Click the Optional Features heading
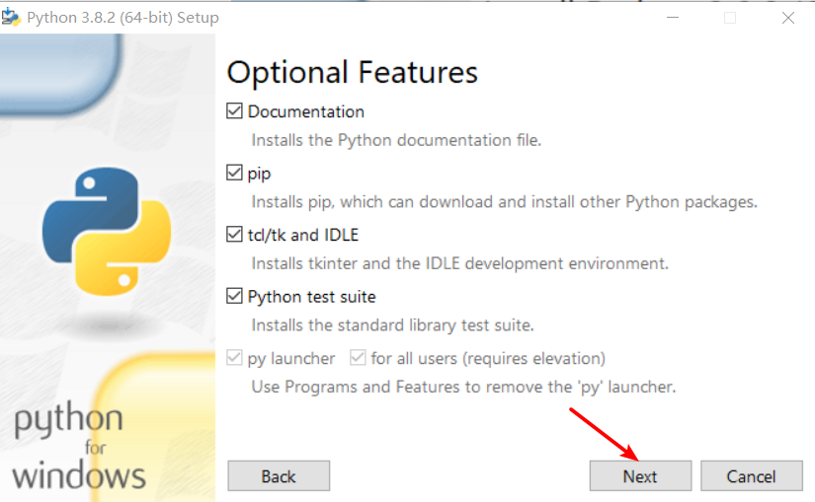 coord(352,72)
